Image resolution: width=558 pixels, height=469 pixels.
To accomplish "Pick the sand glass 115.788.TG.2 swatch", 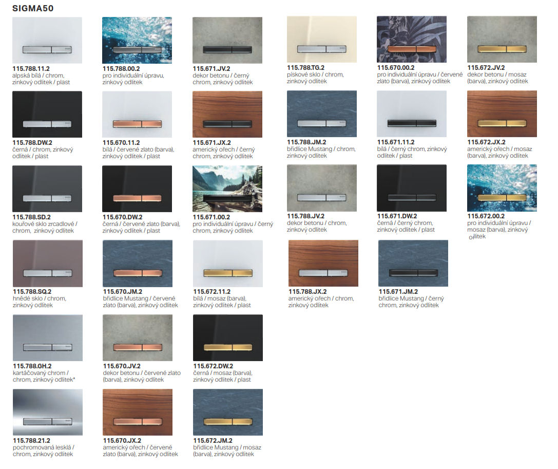I will [321, 40].
